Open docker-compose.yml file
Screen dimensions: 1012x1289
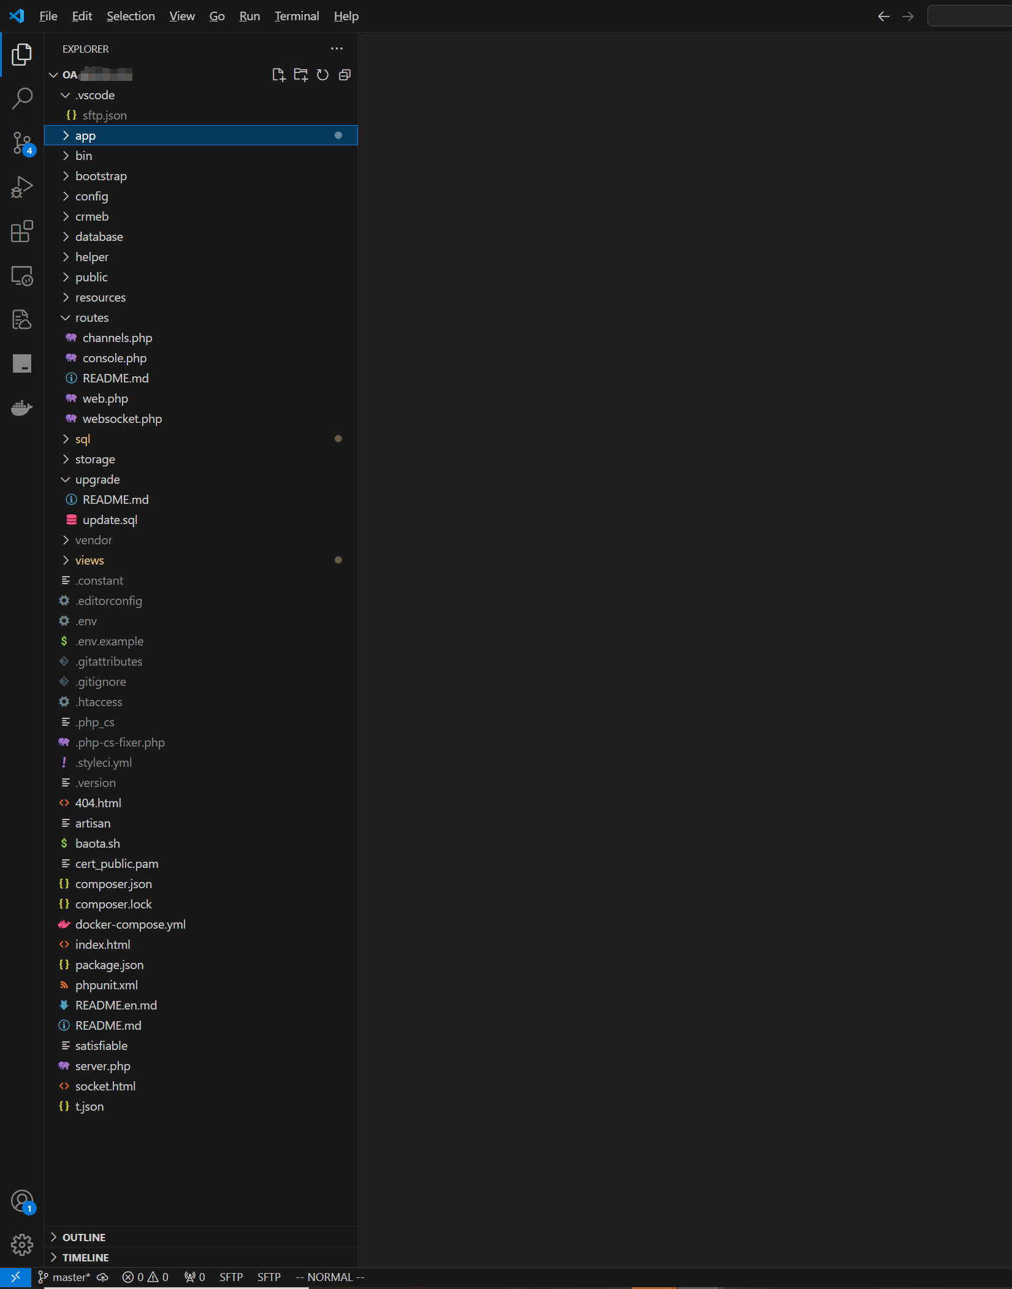(x=201, y=924)
